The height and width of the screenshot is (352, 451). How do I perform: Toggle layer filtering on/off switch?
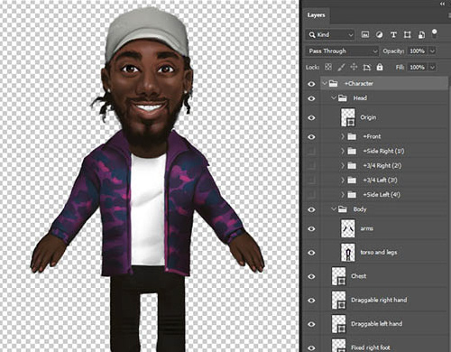[434, 33]
